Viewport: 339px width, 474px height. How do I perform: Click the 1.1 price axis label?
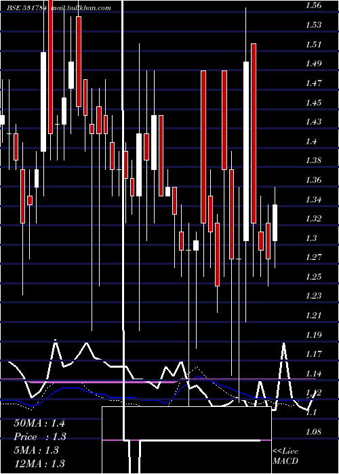tap(311, 412)
